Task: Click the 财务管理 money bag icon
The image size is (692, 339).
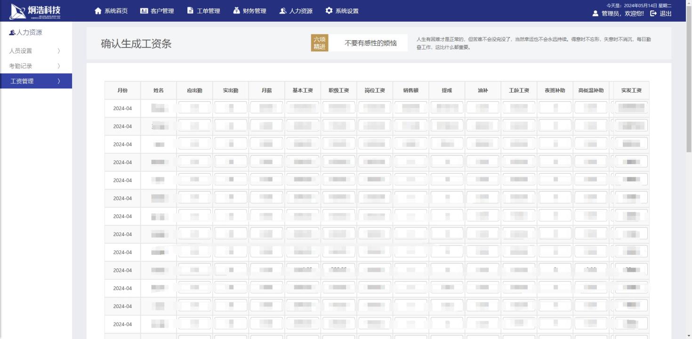Action: click(236, 11)
